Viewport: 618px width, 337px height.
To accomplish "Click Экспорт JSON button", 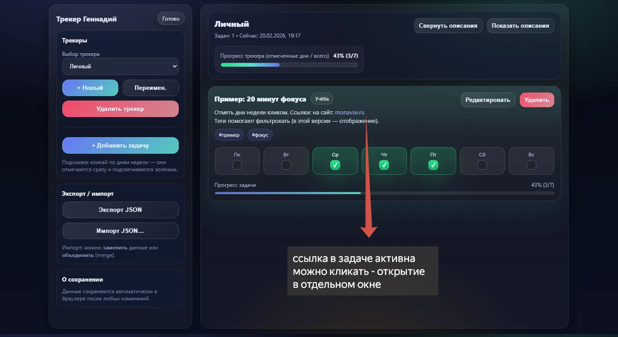I will tap(121, 210).
